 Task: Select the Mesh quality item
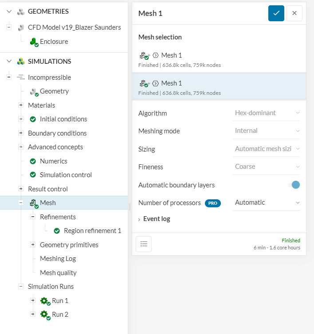(x=58, y=273)
